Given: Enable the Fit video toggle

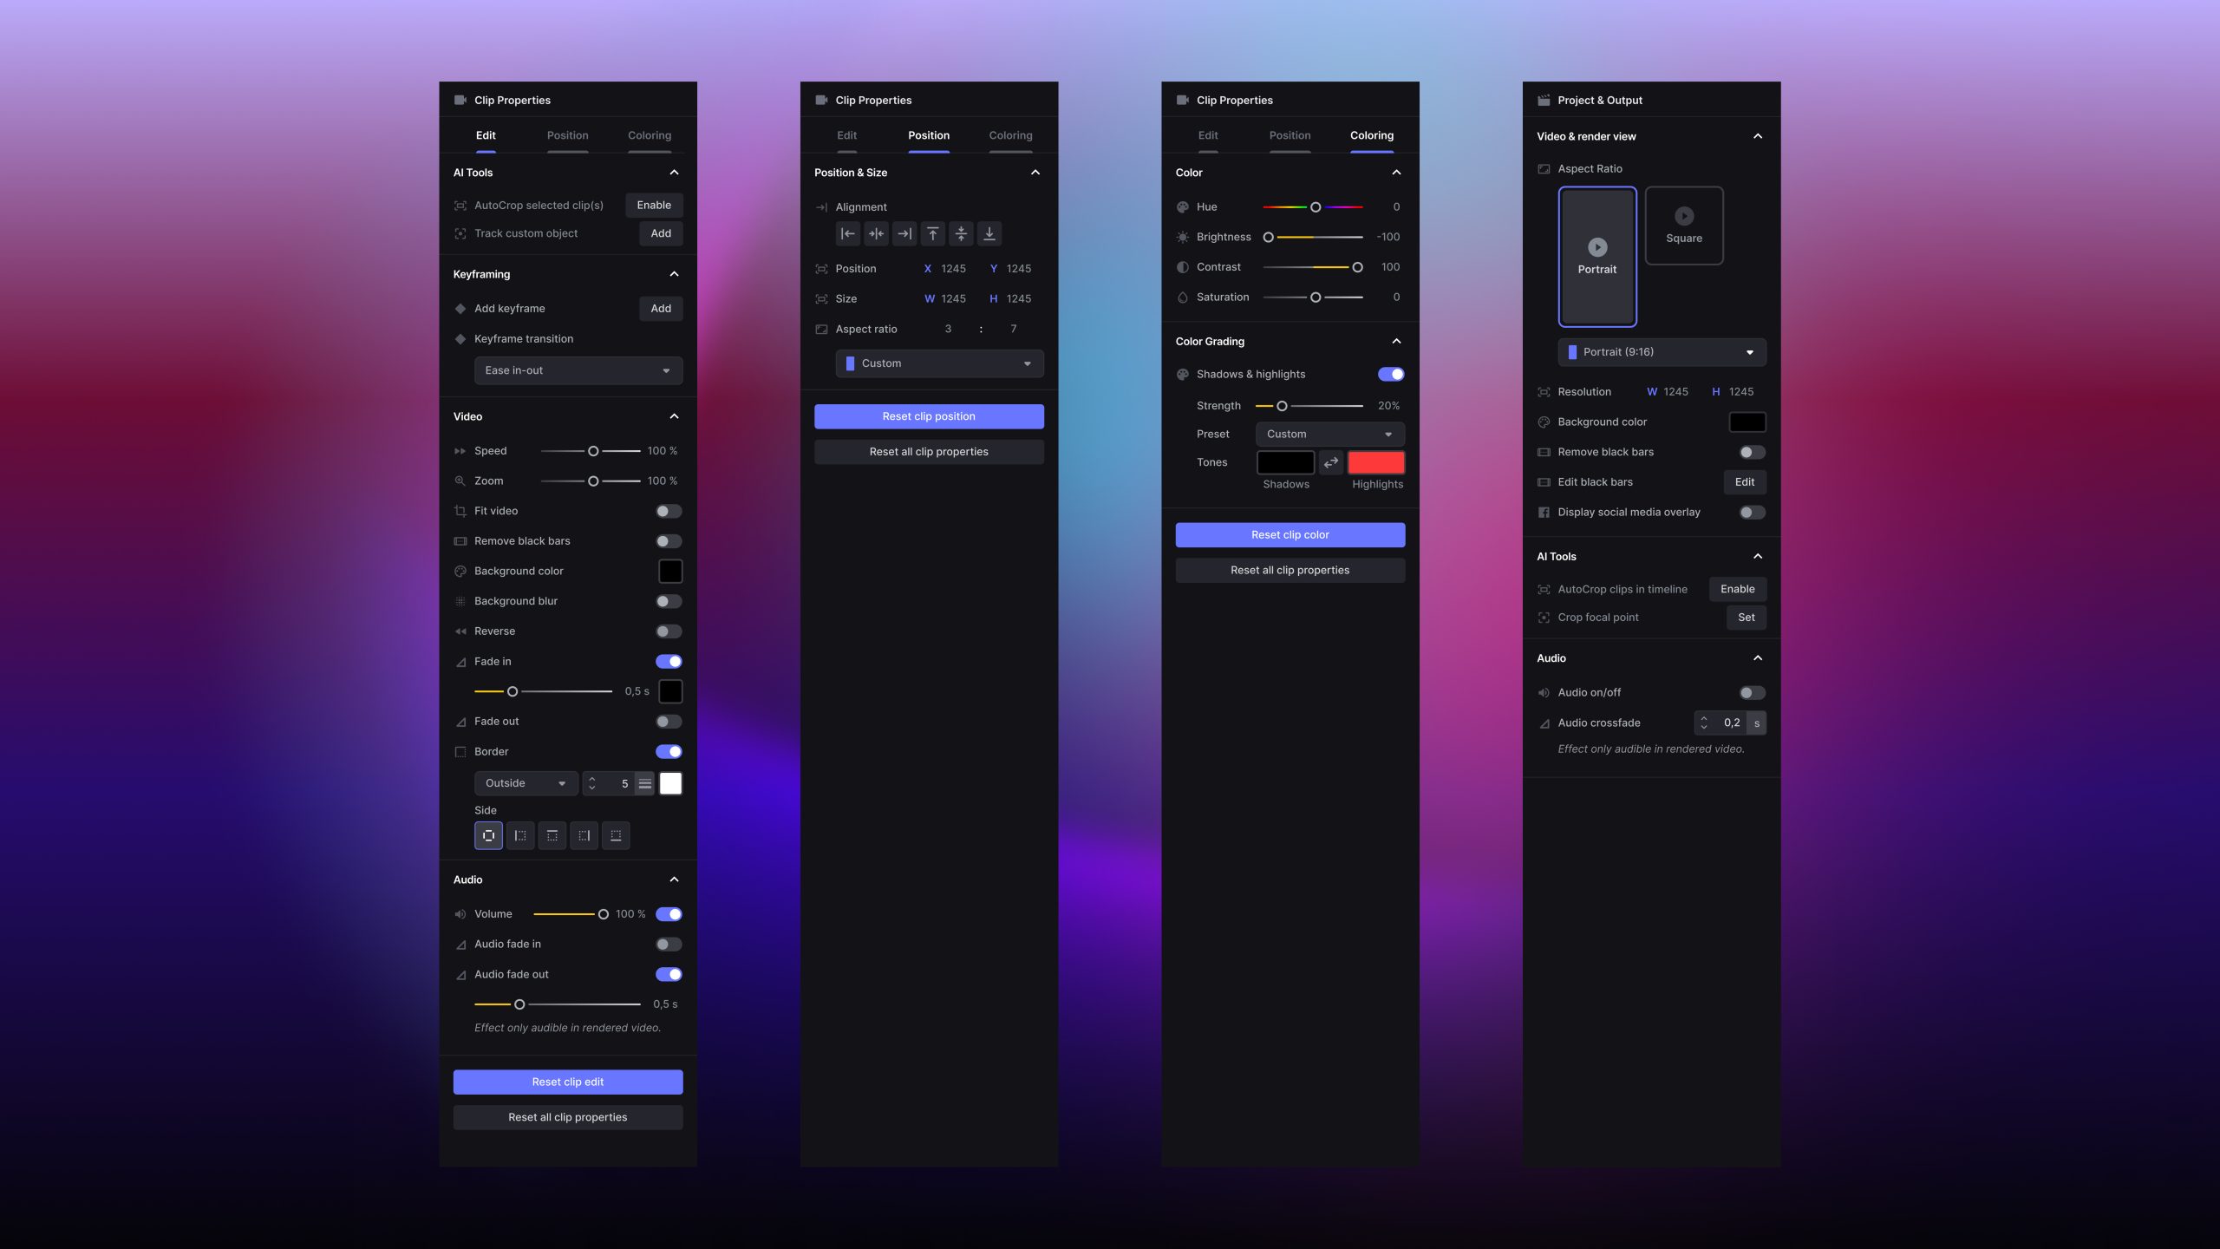Looking at the screenshot, I should click(x=669, y=511).
